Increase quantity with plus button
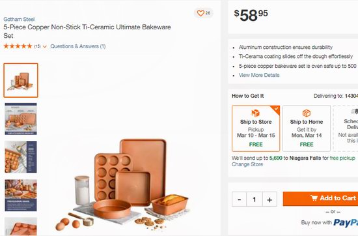Viewport: 358px width, 236px height. [x=269, y=199]
